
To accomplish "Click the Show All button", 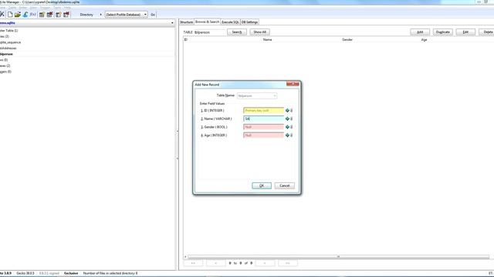I will (260, 32).
